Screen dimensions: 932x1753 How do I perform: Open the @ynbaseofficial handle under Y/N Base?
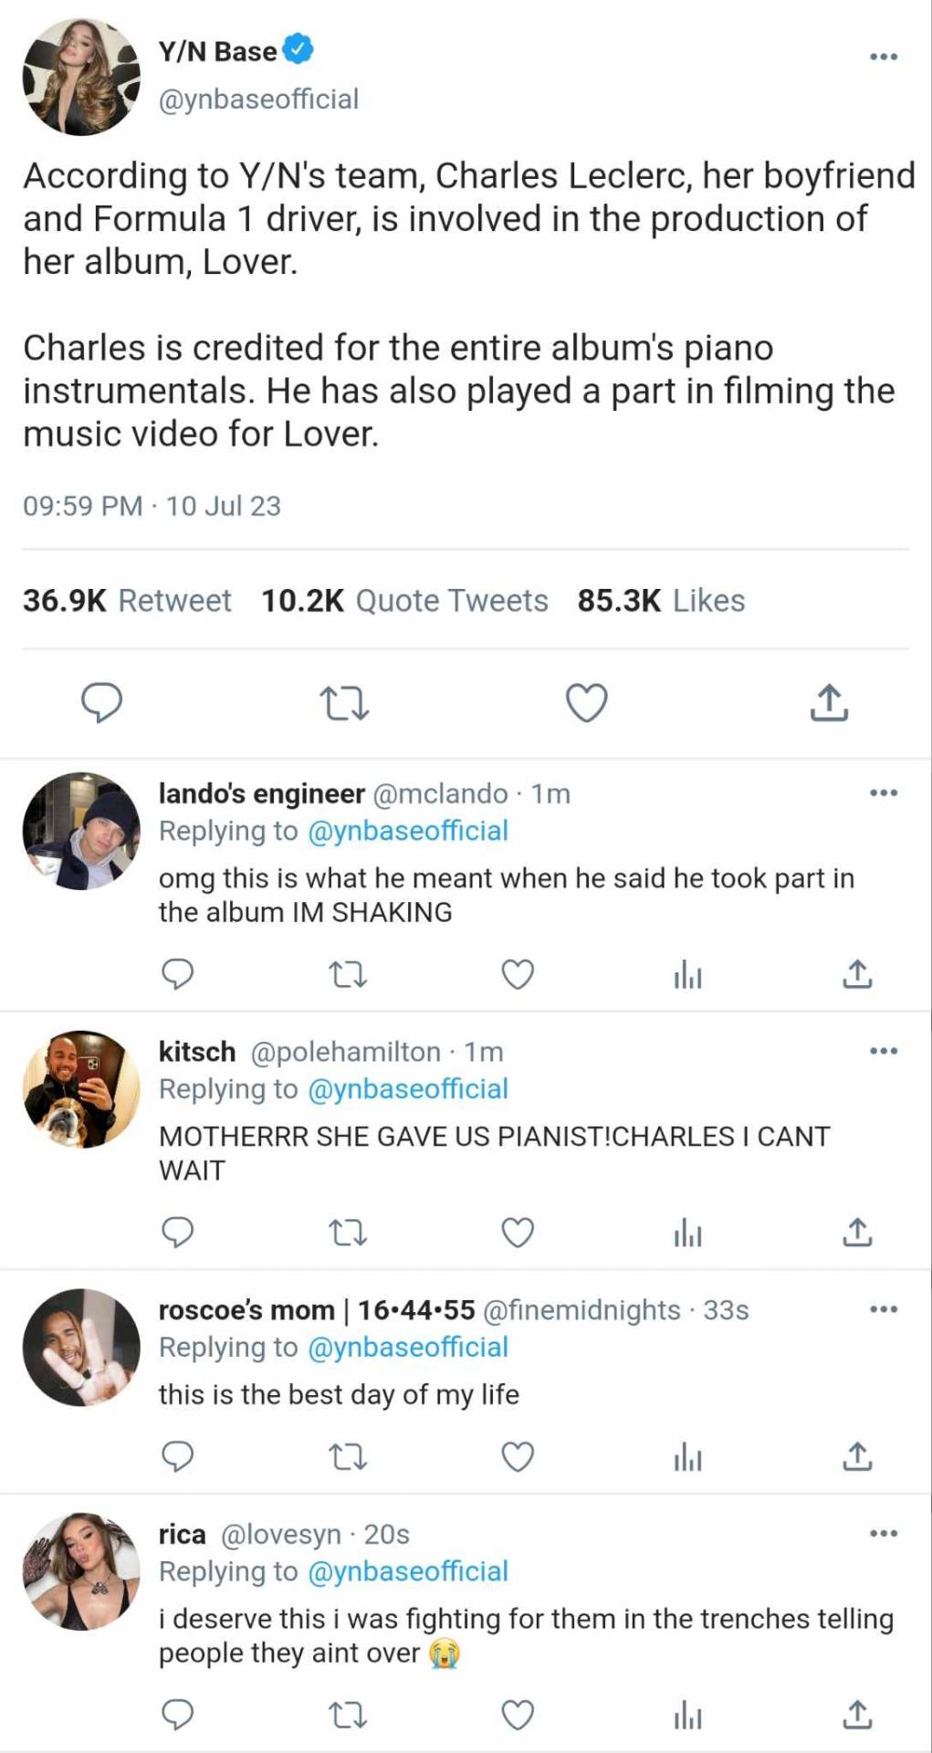(x=258, y=99)
